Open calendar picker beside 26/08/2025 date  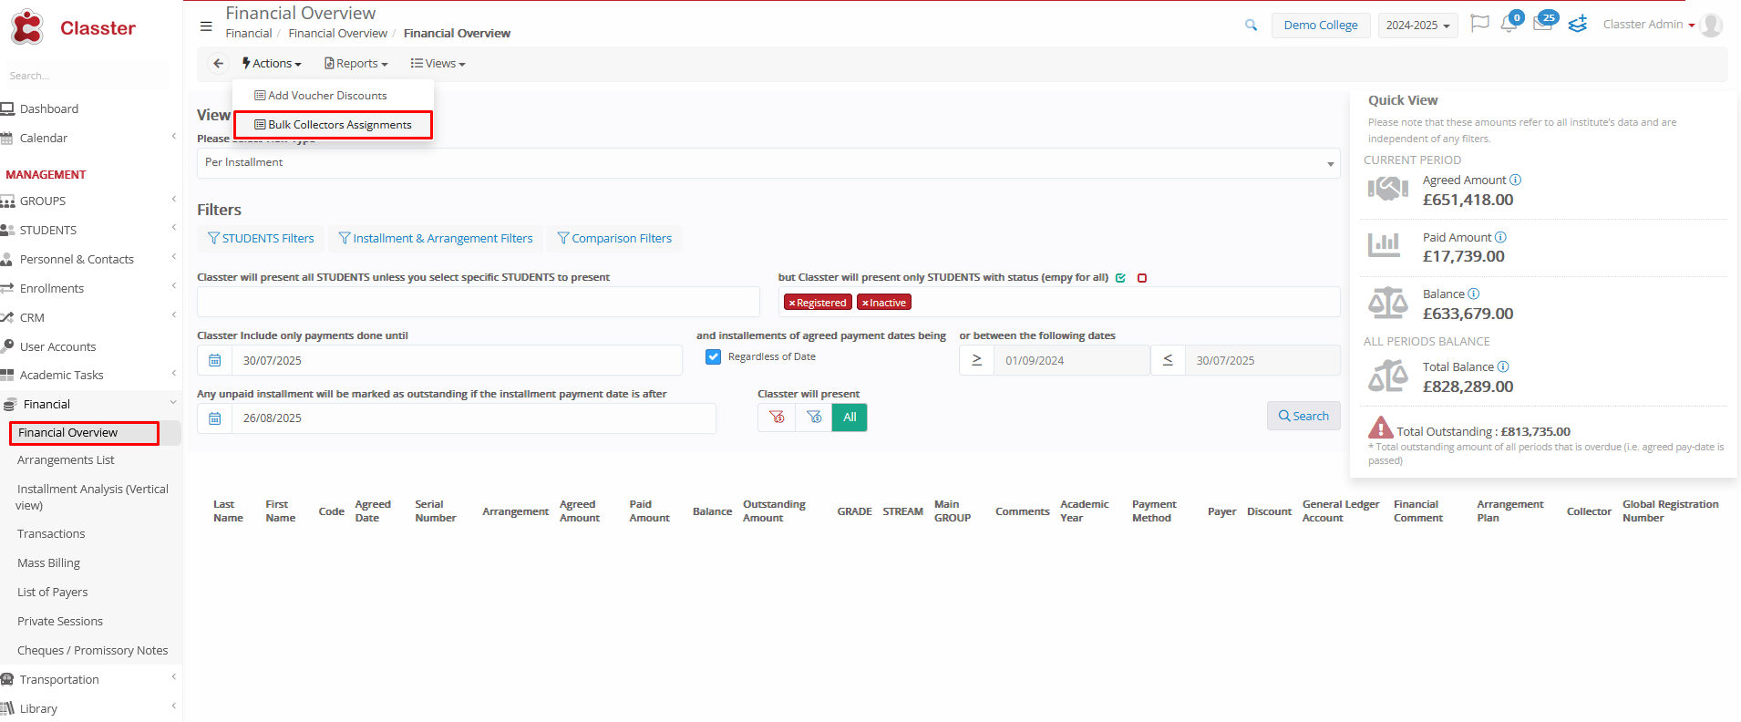215,418
